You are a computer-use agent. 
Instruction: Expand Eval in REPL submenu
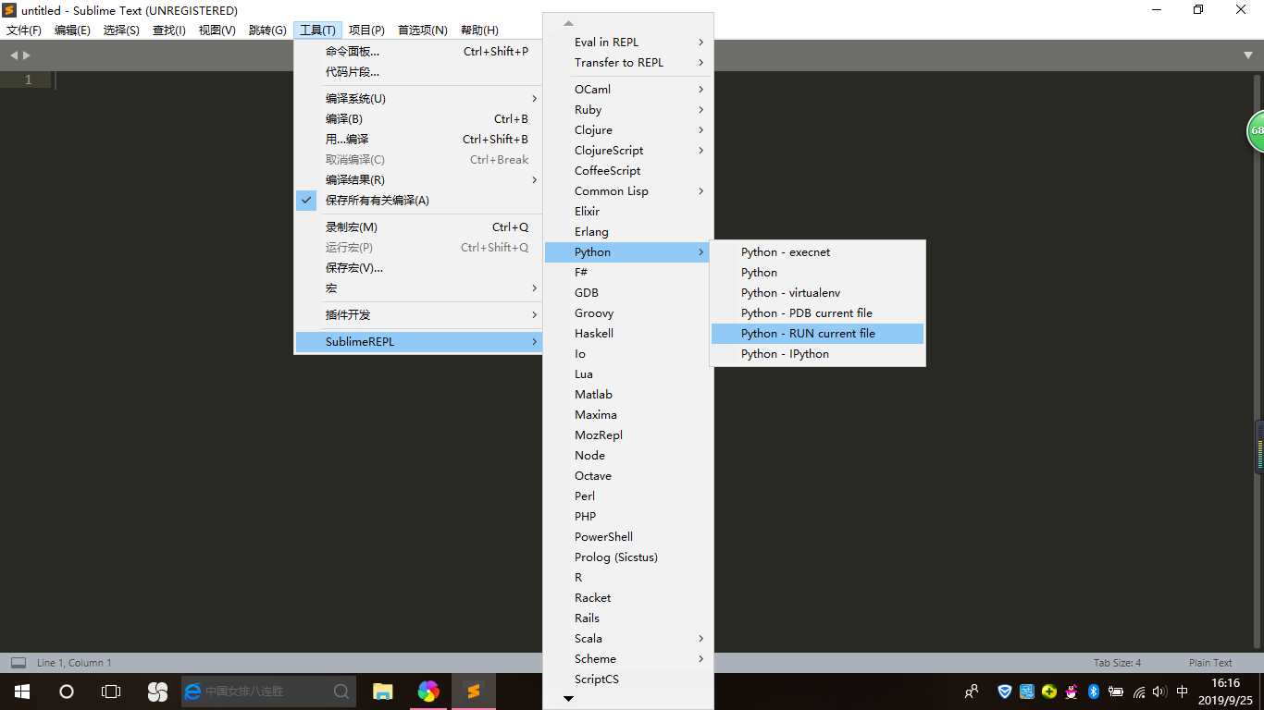tap(627, 43)
